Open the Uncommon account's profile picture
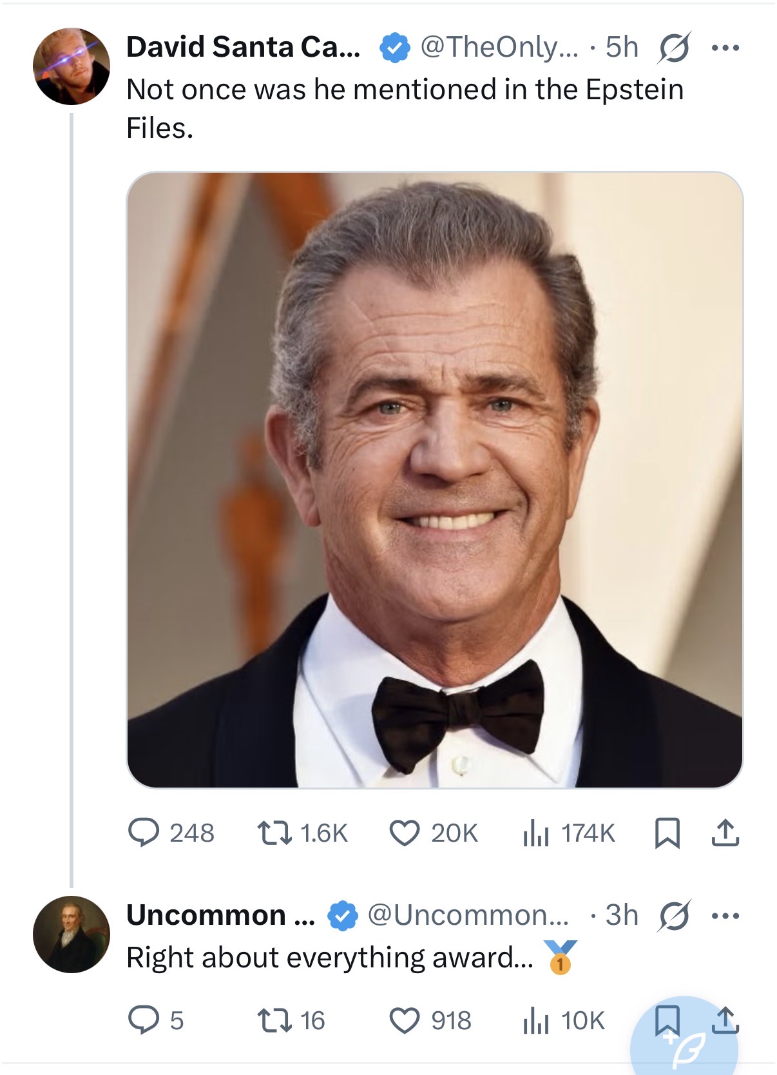777x1075 pixels. [72, 934]
